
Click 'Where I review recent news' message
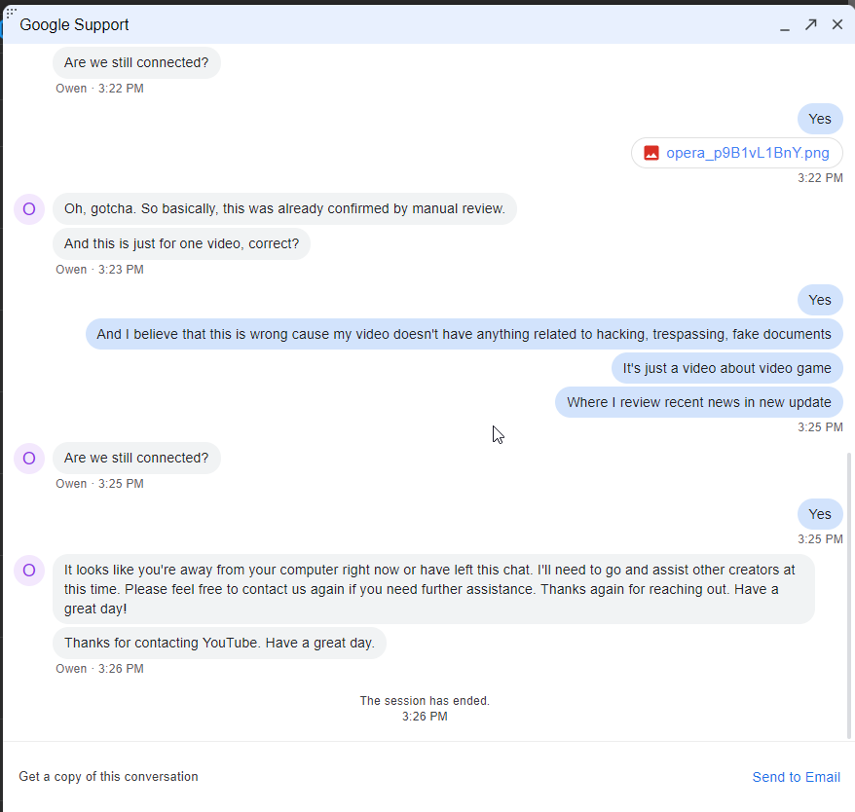coord(698,402)
